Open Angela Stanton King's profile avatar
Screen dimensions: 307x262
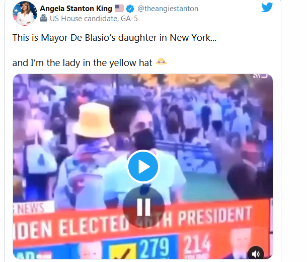pyautogui.click(x=25, y=13)
